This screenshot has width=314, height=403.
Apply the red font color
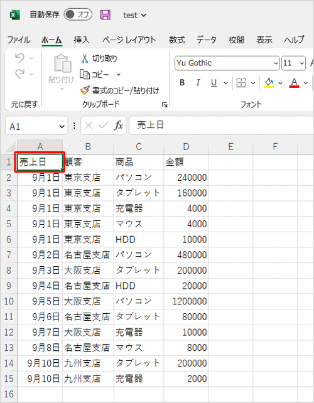click(294, 83)
